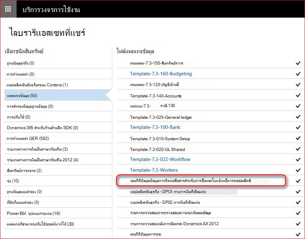Viewport: 305px width, 239px height.
Task: Click checkmark beside Template-7.3-140-Accounts
Action: [x=298, y=95]
